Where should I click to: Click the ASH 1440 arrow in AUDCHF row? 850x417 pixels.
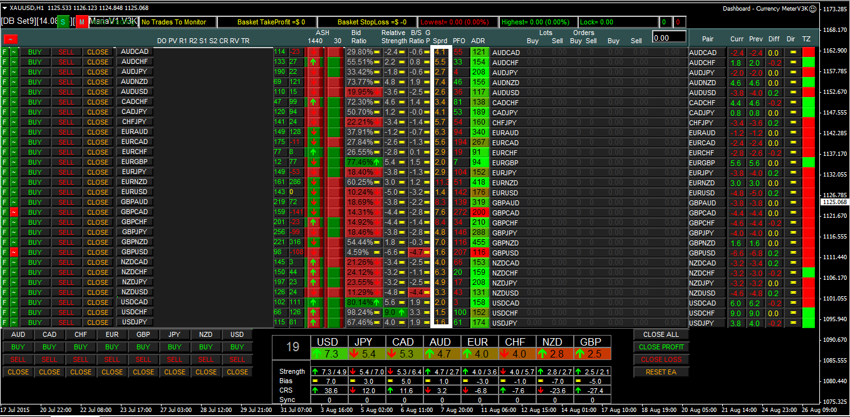(313, 62)
